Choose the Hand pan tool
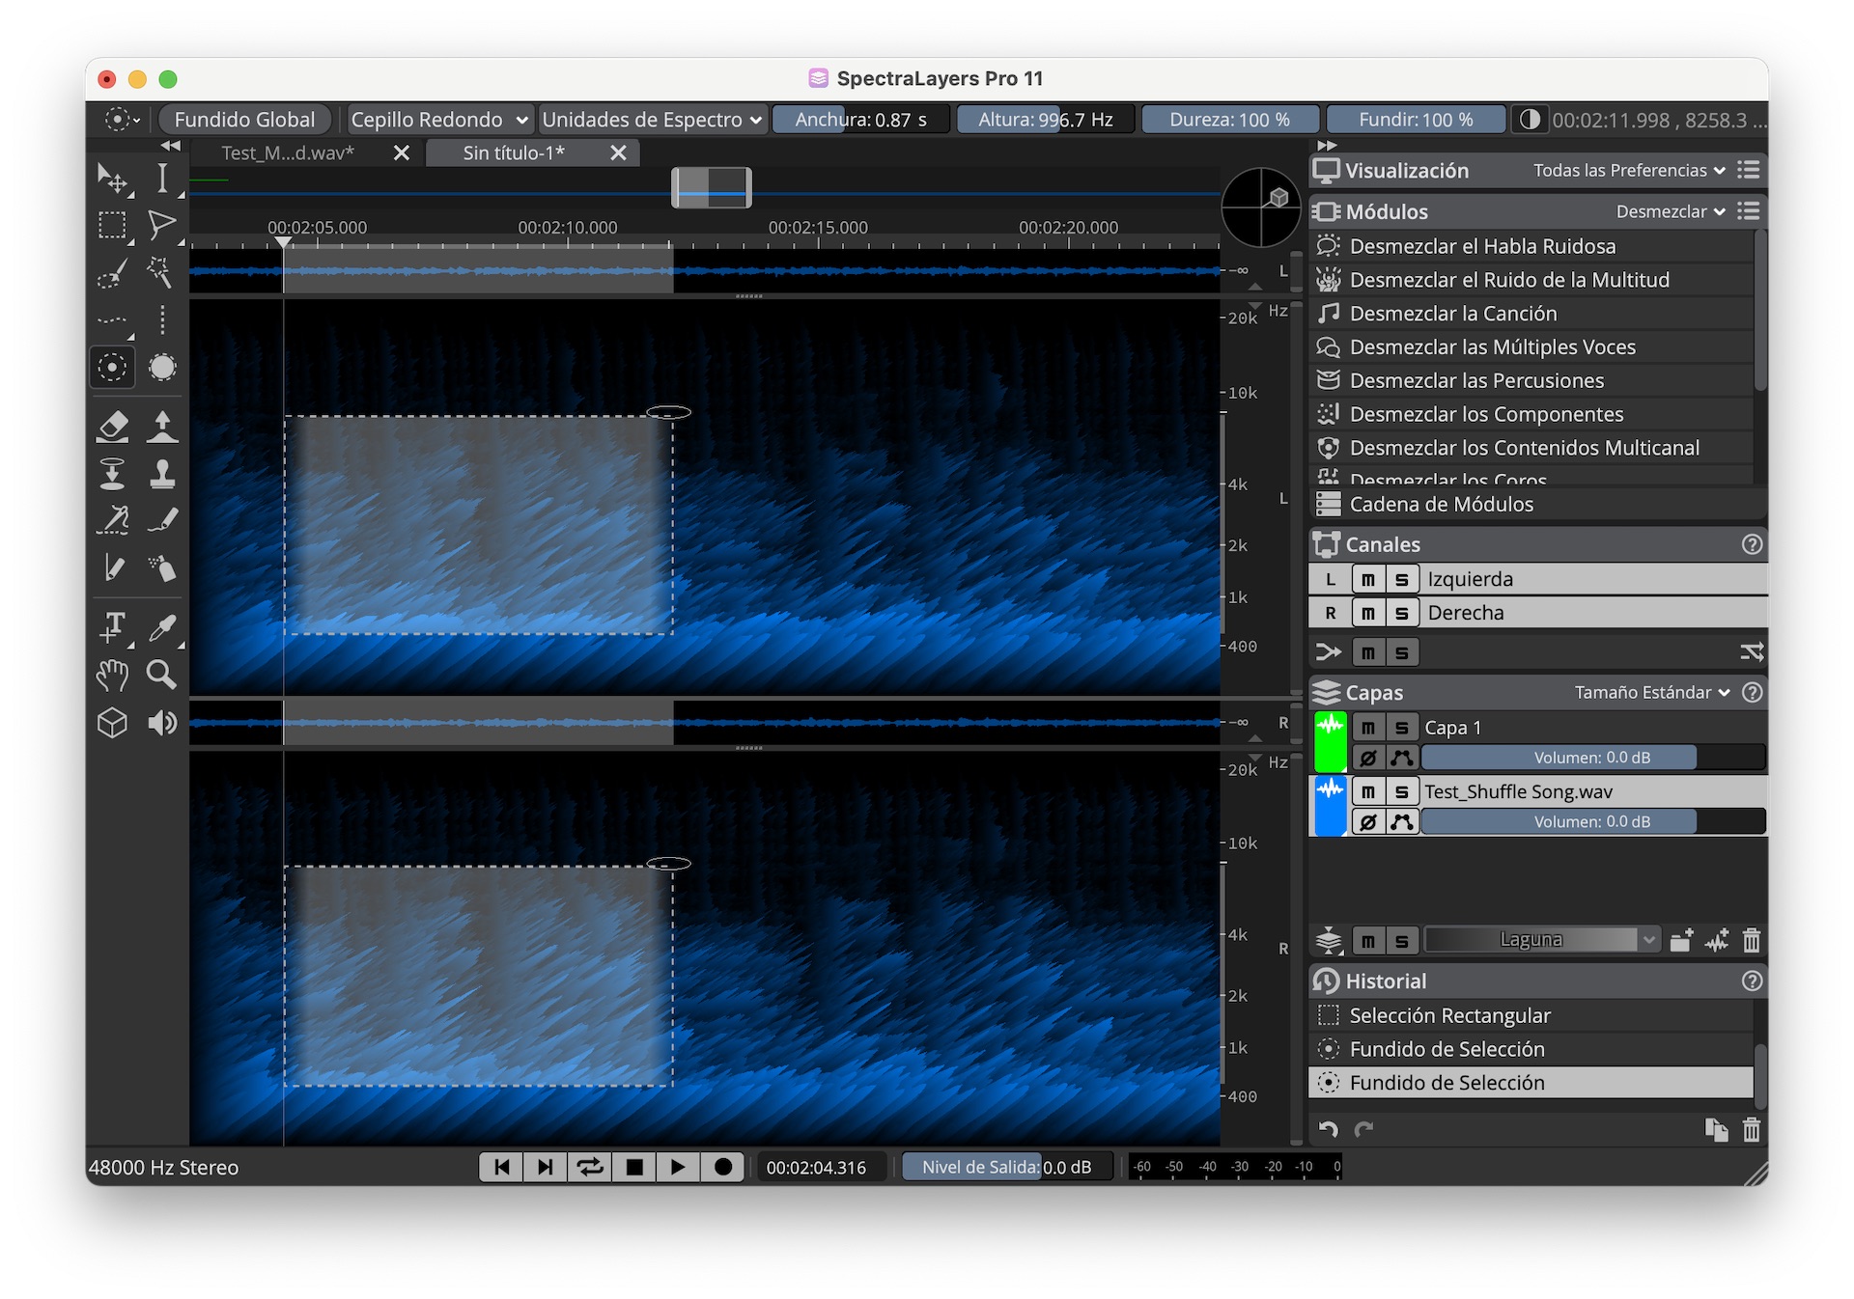Screen dimensions: 1854x1299 (x=112, y=675)
